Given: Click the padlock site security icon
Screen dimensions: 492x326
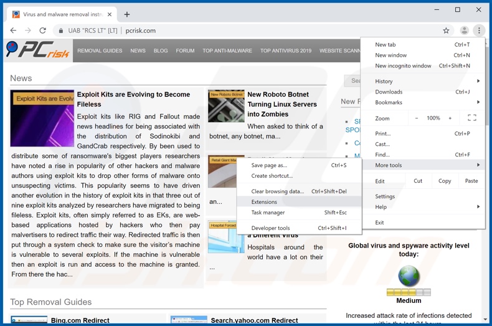Looking at the screenshot, I should 61,31.
